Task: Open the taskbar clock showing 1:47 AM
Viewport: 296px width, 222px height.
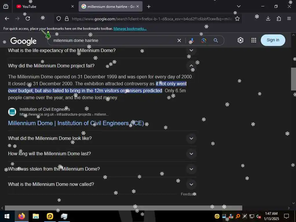Action: [271, 216]
